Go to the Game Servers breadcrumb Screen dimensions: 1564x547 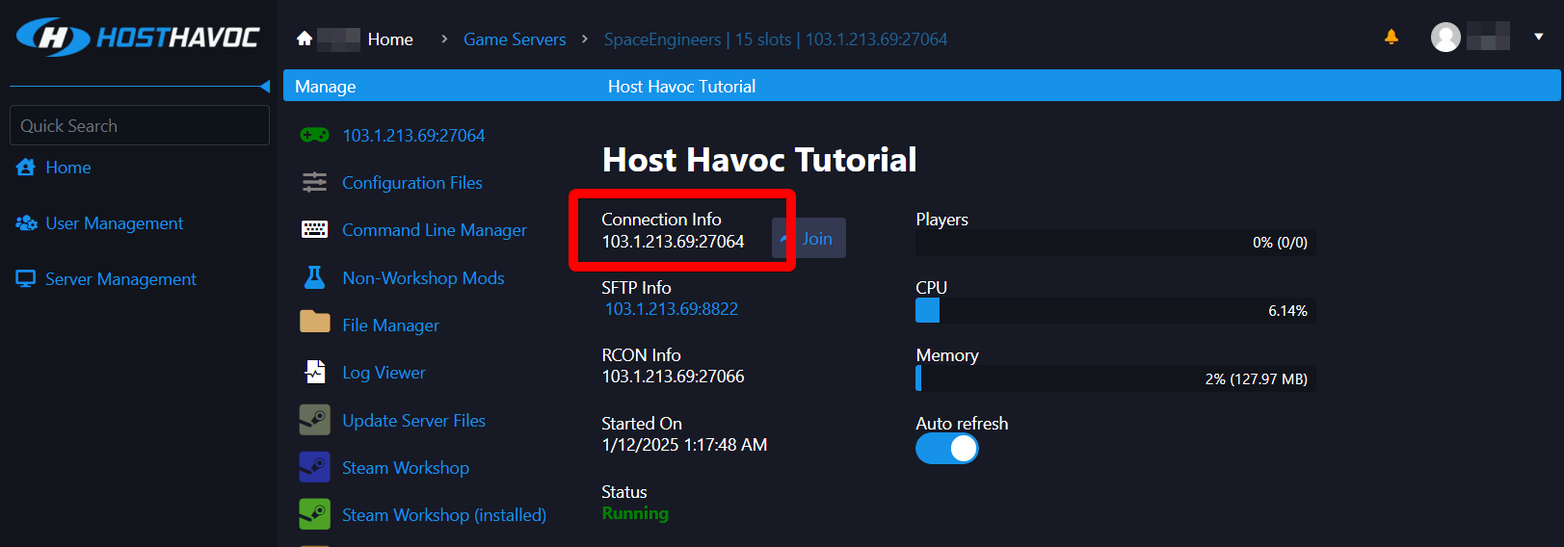point(515,39)
